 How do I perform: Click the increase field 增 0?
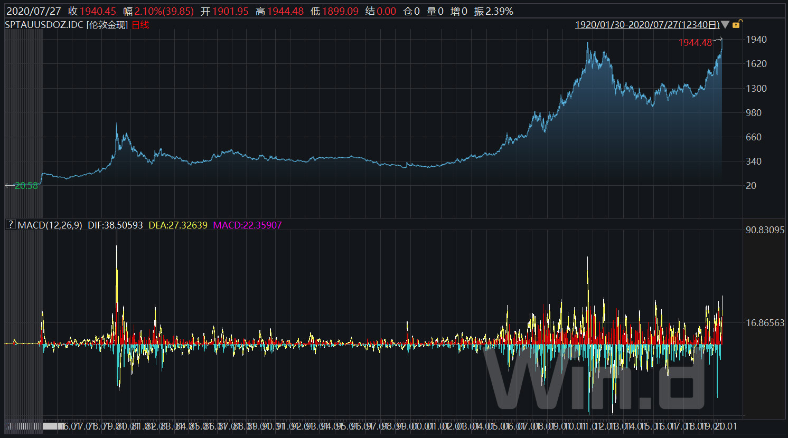459,11
